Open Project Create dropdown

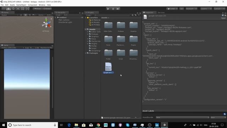89,15
